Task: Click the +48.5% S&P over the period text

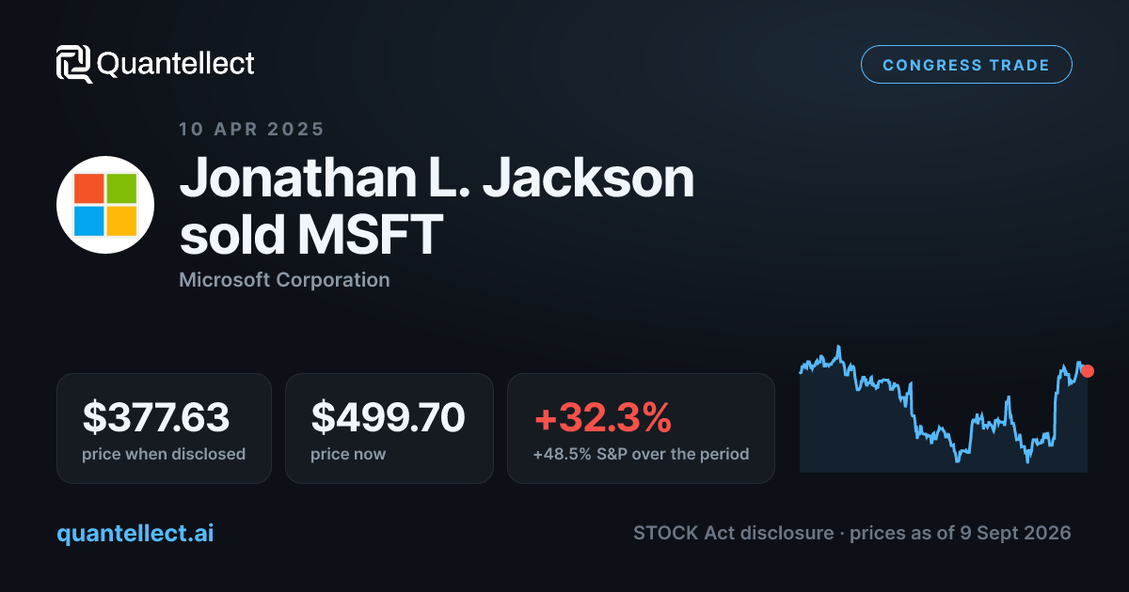Action: [x=641, y=454]
